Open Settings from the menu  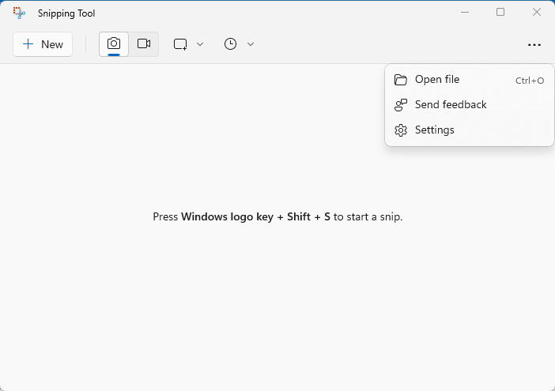pyautogui.click(x=469, y=130)
